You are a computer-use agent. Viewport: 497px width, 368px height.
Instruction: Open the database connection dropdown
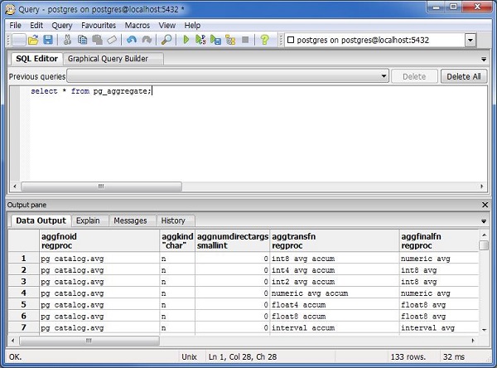click(470, 40)
